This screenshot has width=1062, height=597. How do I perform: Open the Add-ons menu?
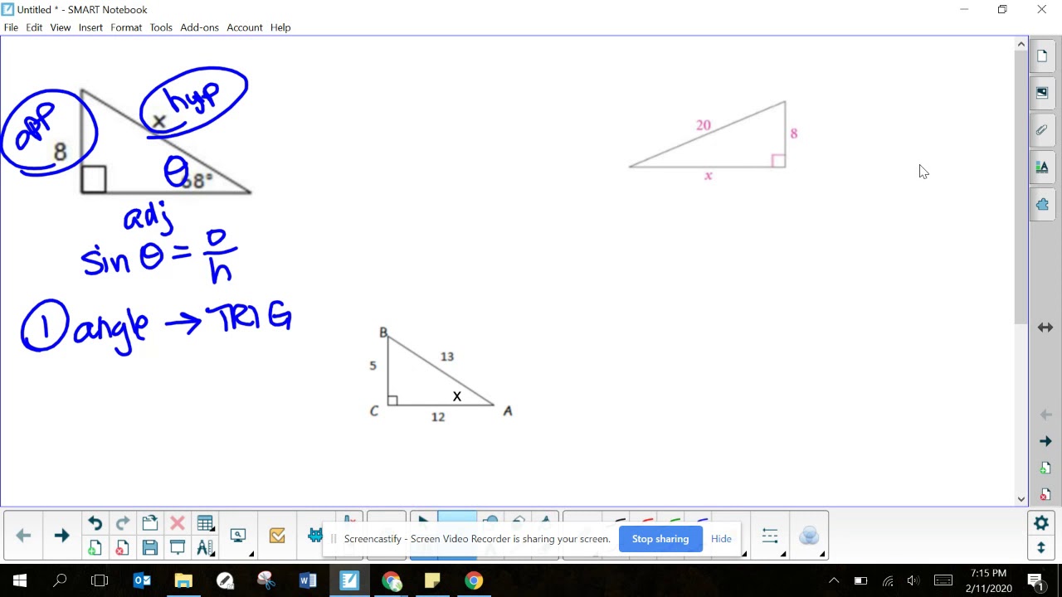point(199,27)
